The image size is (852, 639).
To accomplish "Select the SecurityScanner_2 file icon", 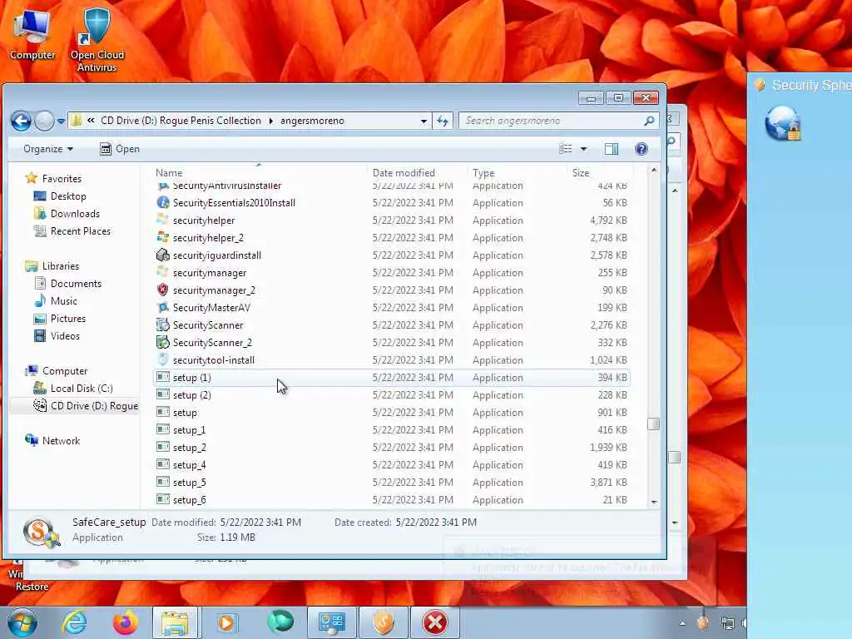I will tap(162, 342).
